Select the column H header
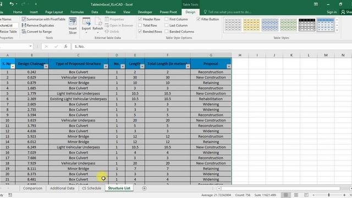The height and width of the screenshot is (198, 352). click(x=240, y=55)
